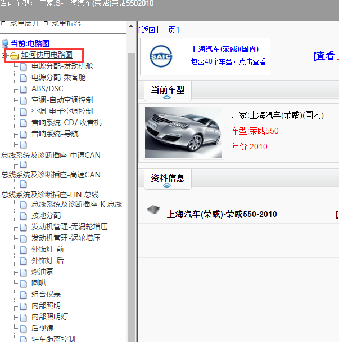This screenshot has width=339, height=342.
Task: Click page icon next to 音响系统-导航
Action: tap(24, 134)
